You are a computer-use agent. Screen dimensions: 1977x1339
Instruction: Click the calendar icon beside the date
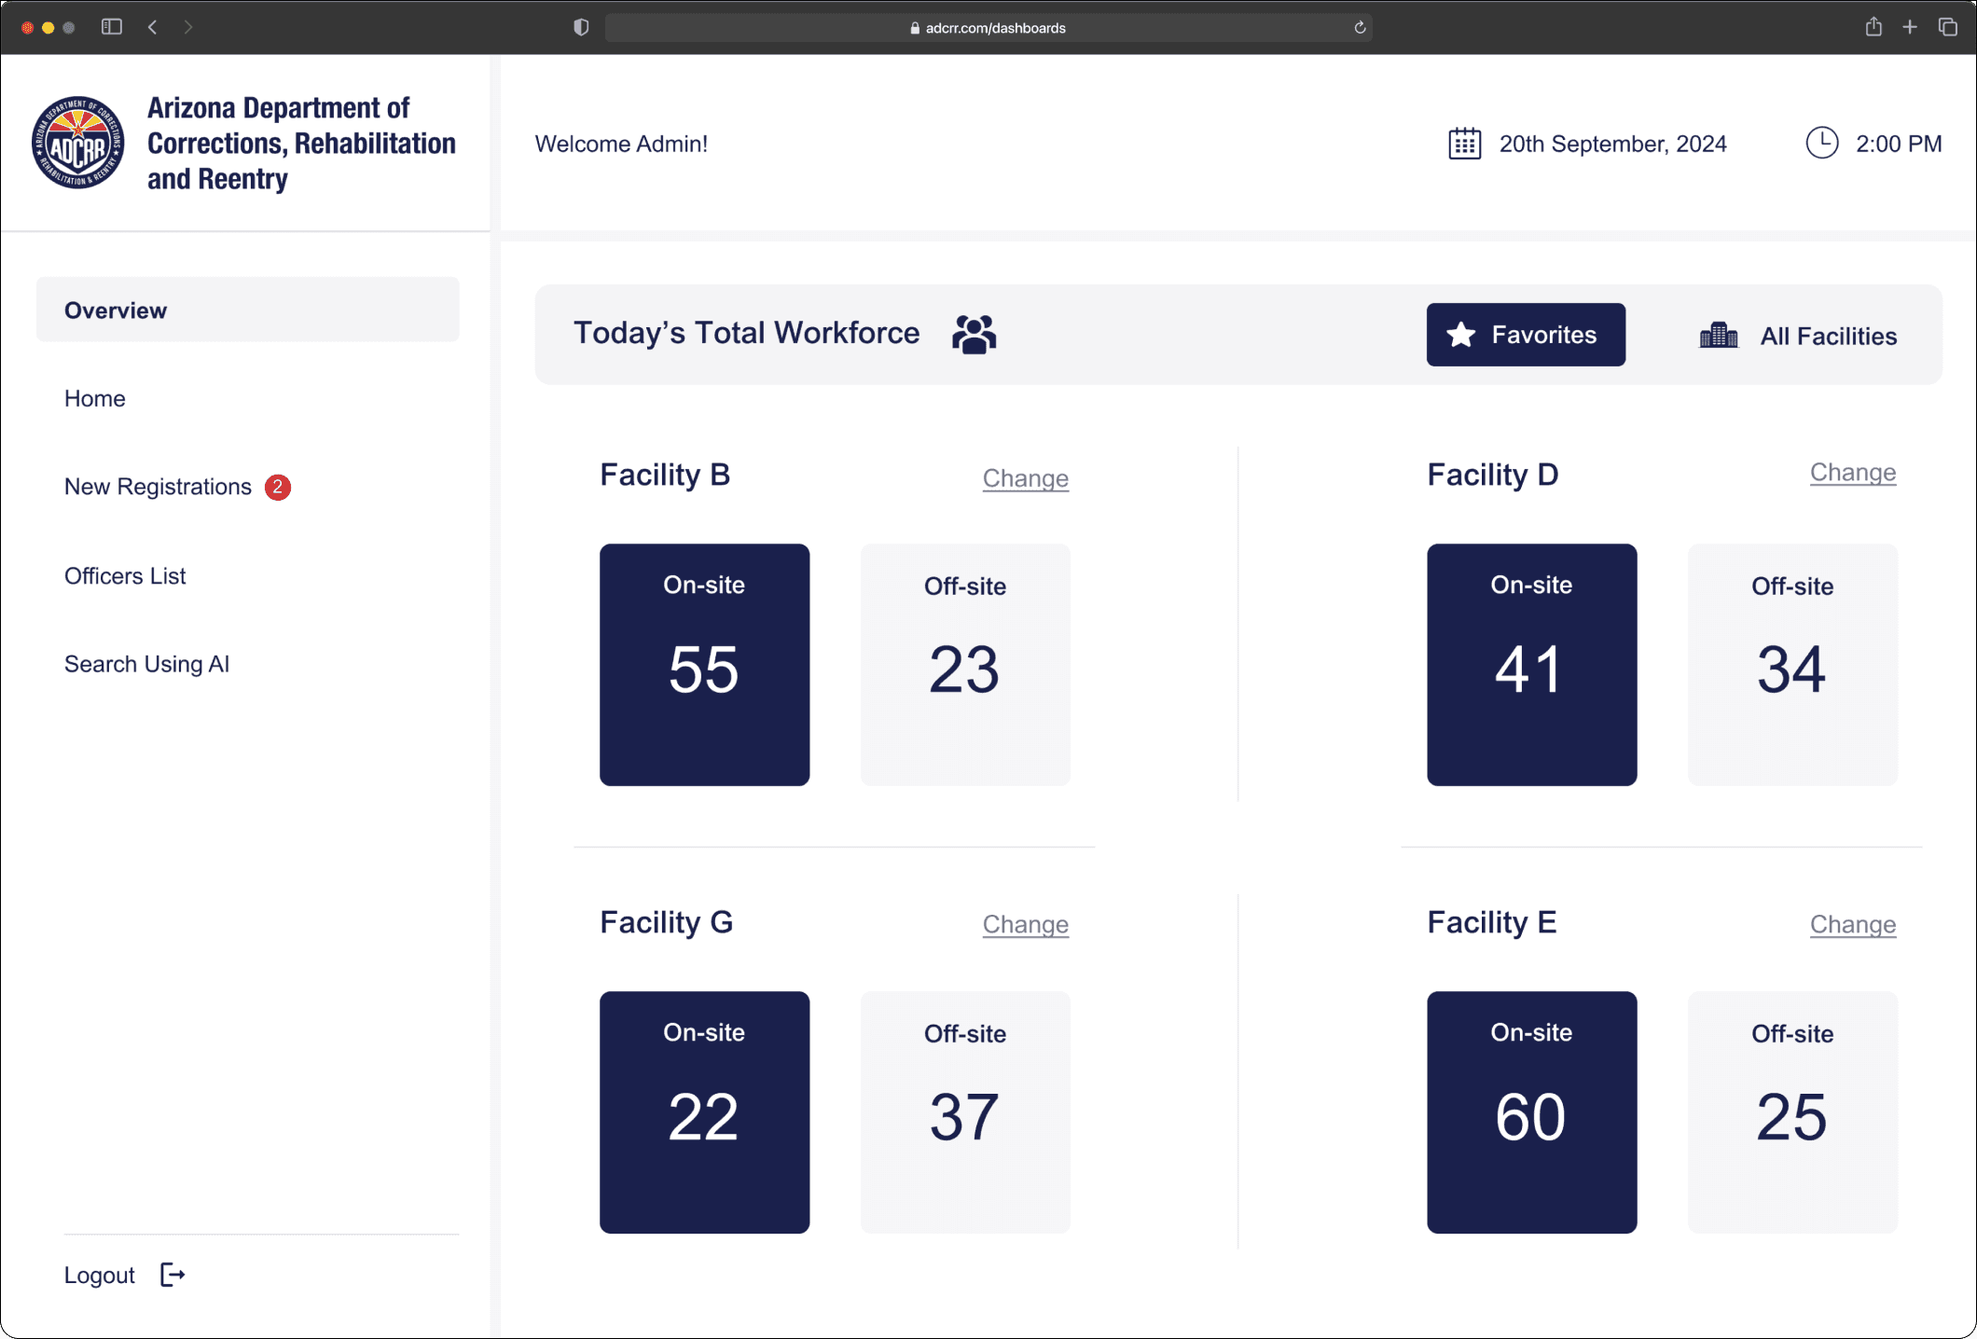(1464, 144)
